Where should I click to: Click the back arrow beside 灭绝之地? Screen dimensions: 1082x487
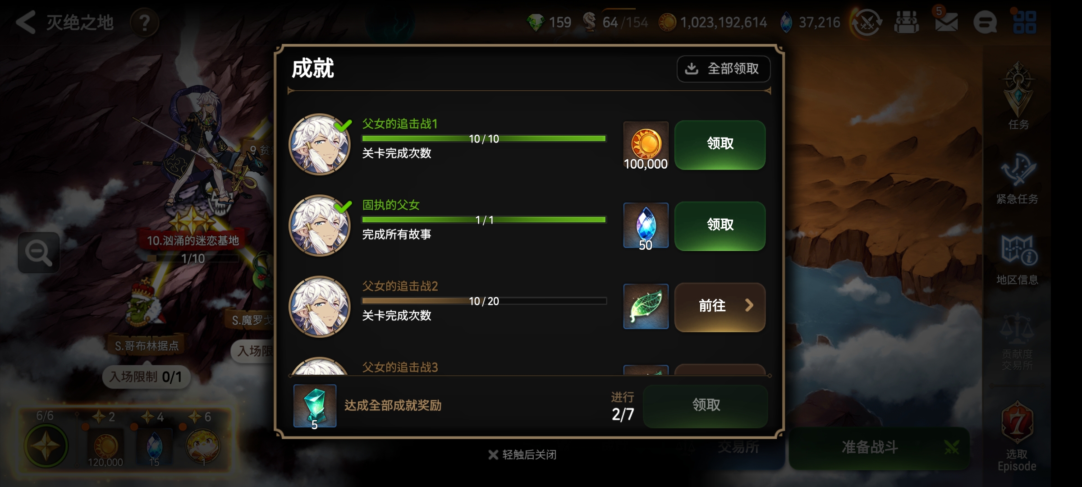26,23
